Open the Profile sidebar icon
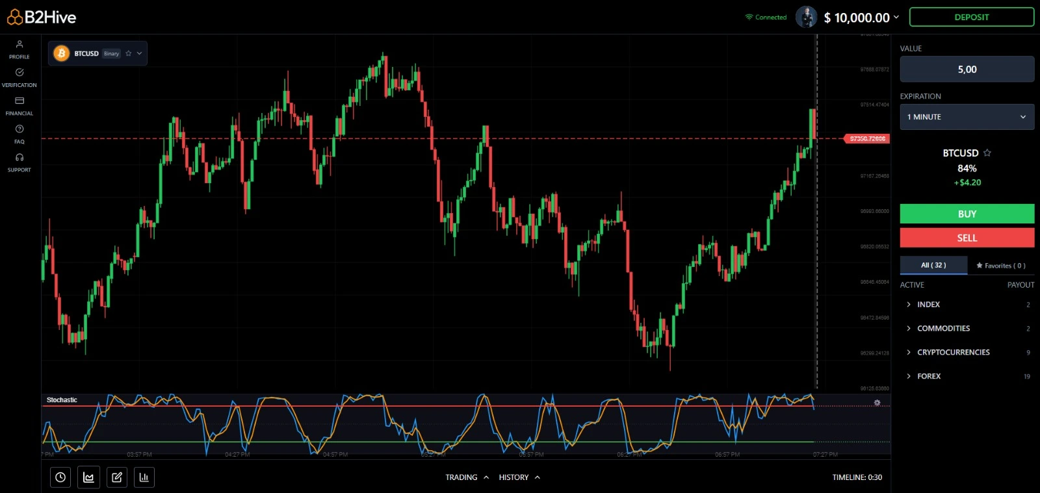The width and height of the screenshot is (1040, 493). coord(19,45)
